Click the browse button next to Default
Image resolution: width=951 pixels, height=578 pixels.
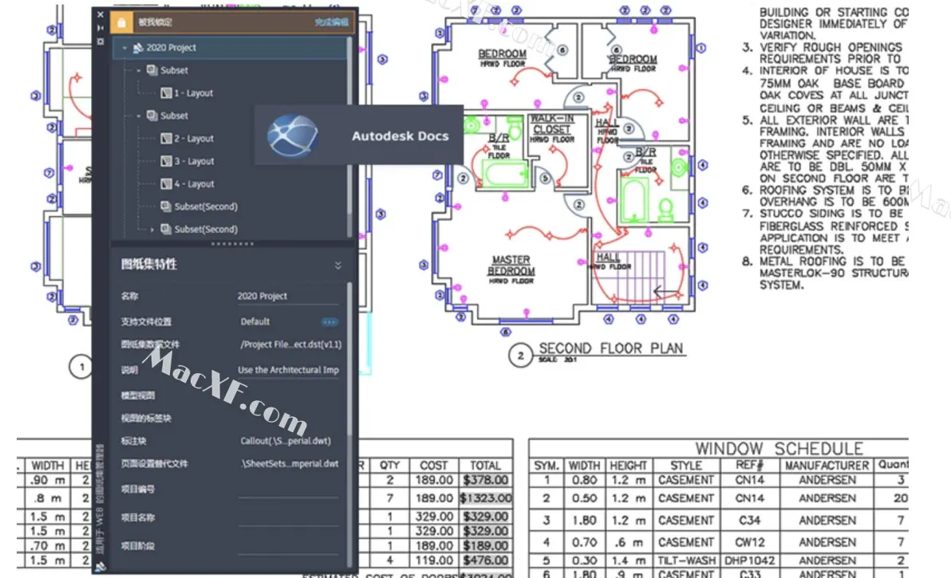(329, 322)
